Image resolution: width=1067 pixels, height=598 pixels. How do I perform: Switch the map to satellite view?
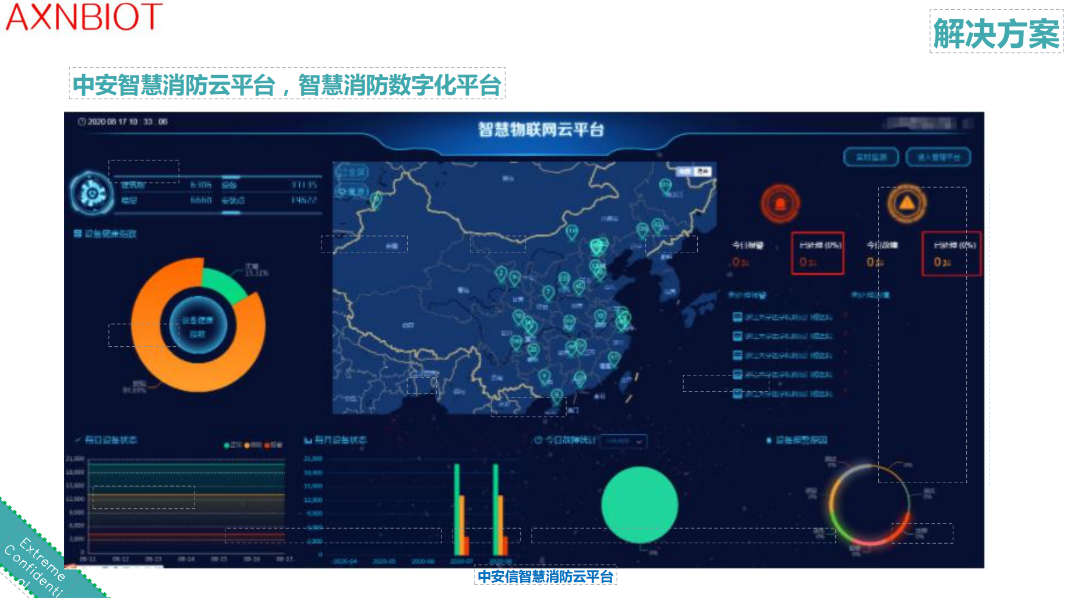[x=703, y=171]
